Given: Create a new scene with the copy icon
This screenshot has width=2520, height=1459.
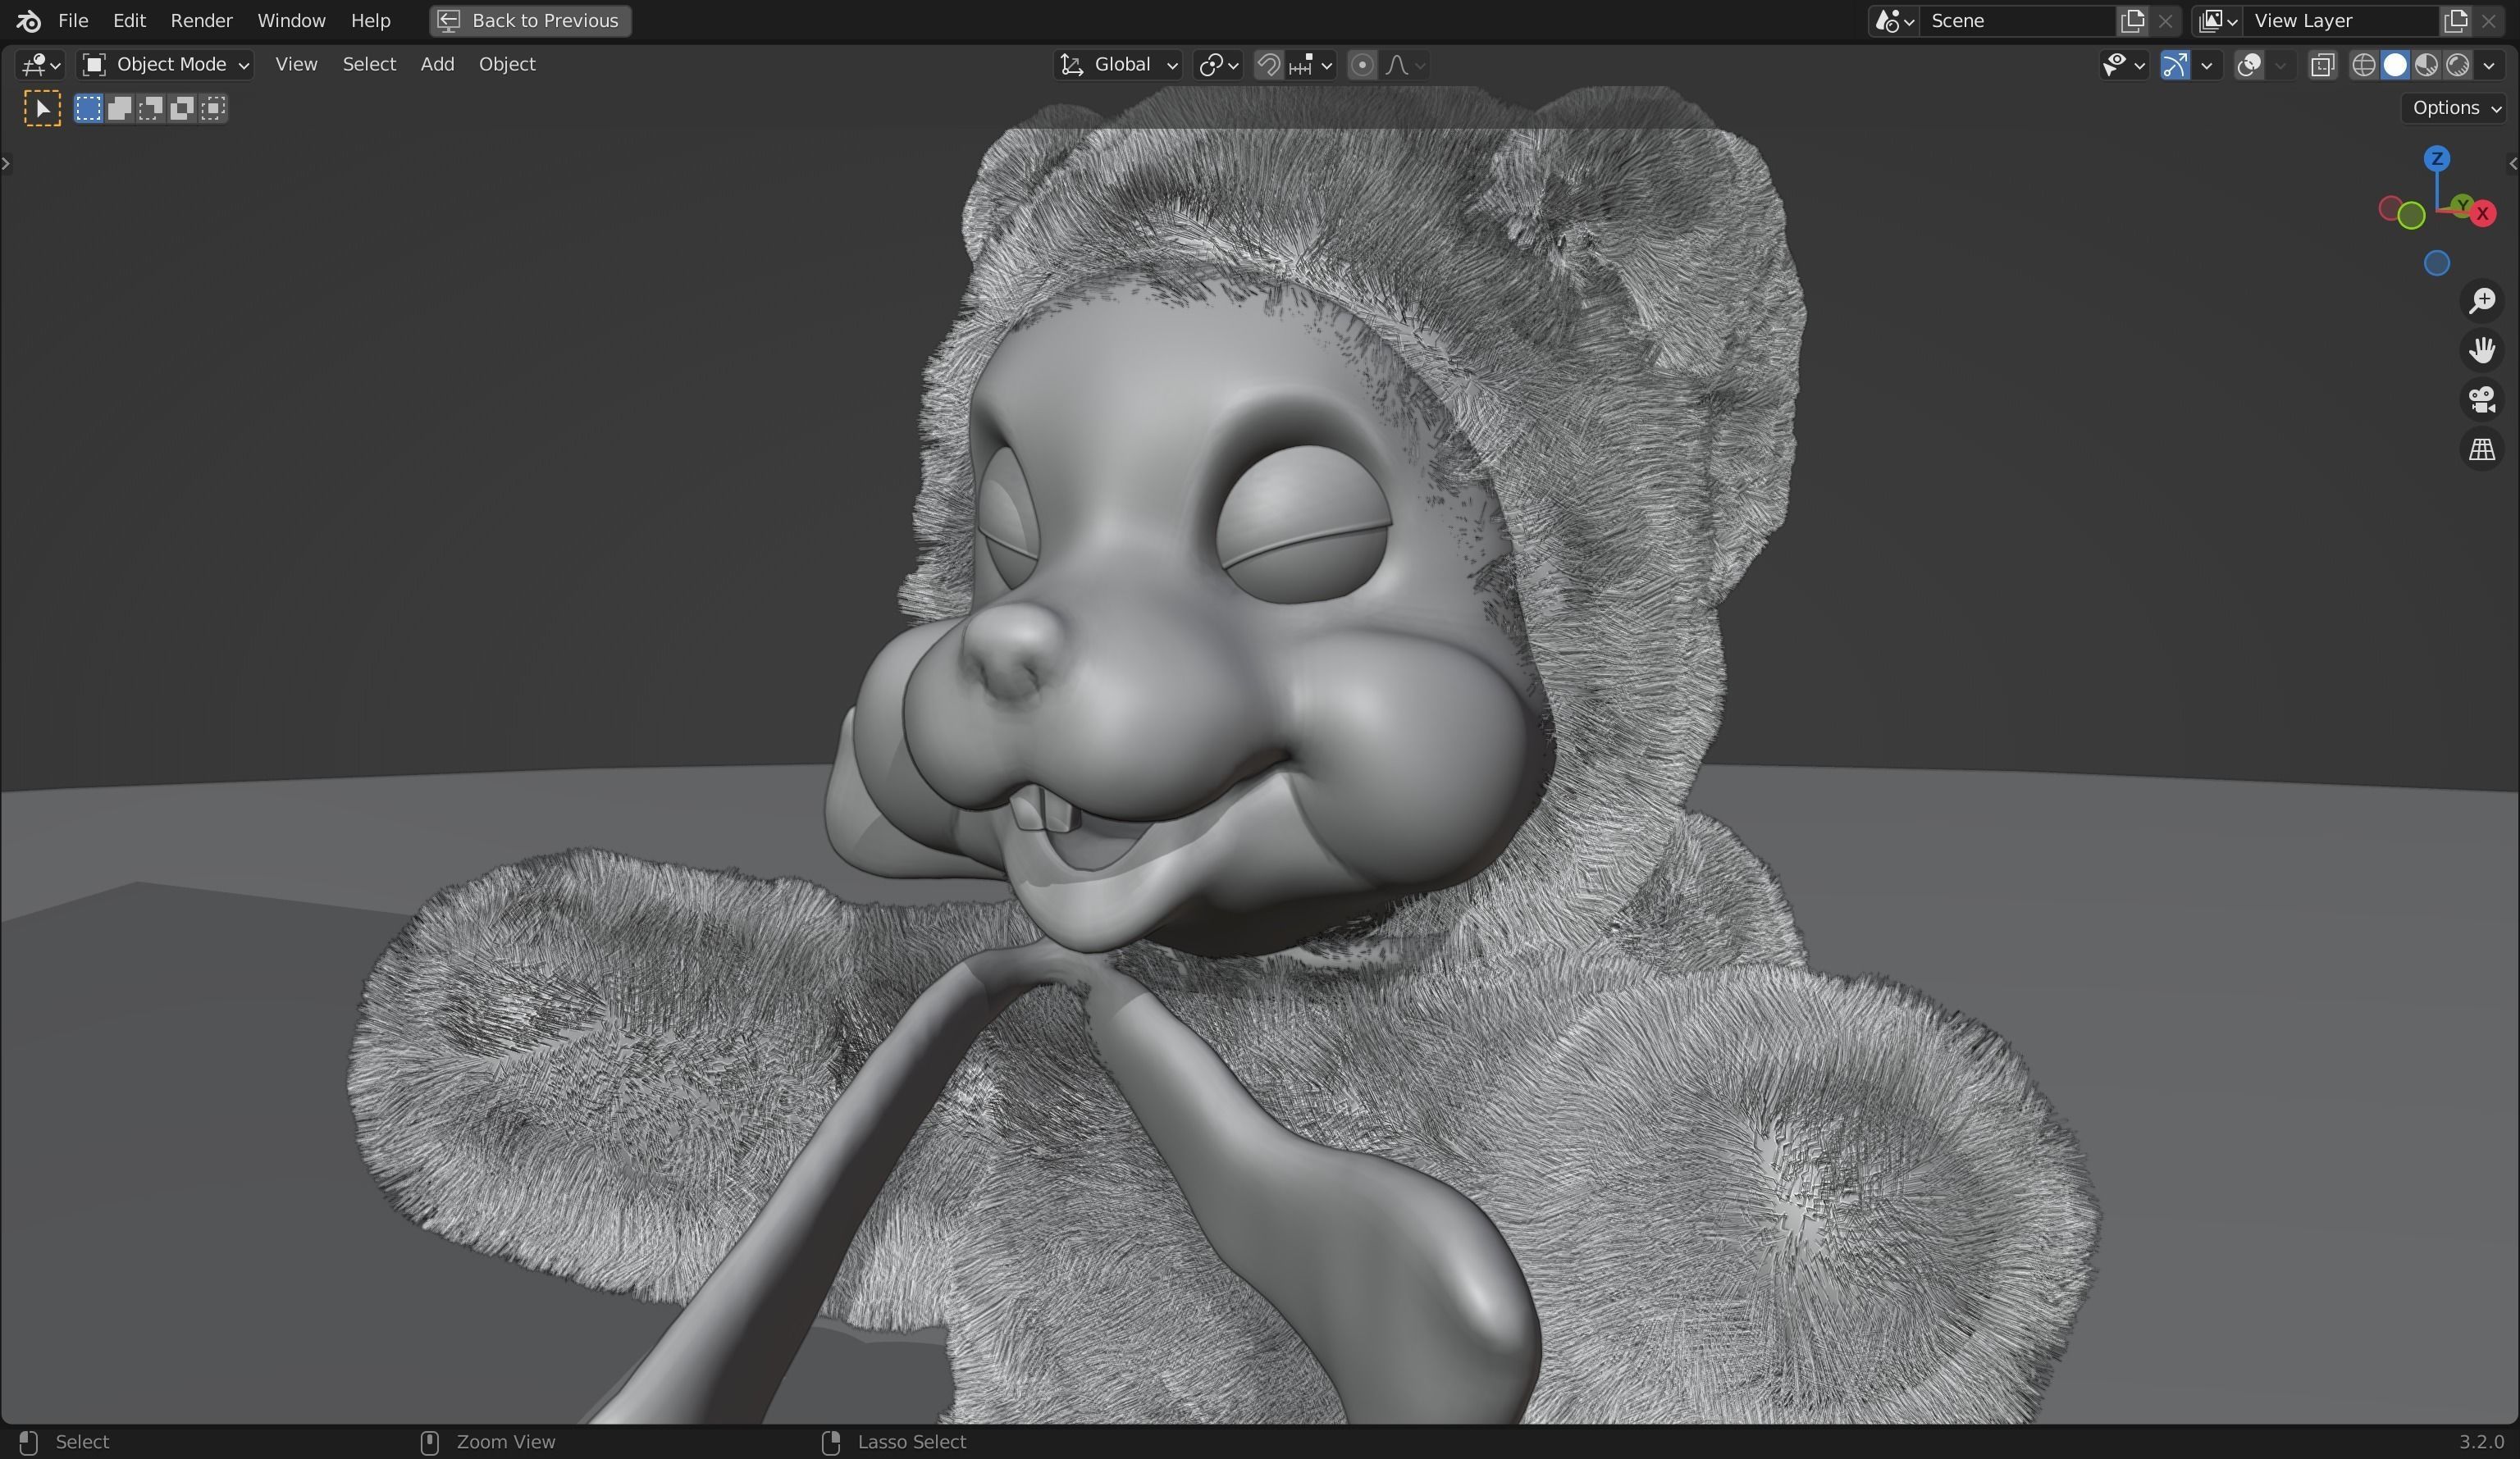Looking at the screenshot, I should pyautogui.click(x=2131, y=20).
